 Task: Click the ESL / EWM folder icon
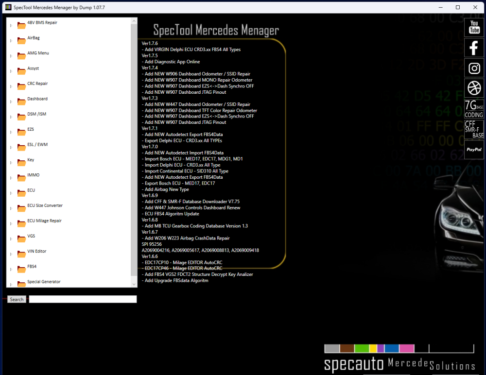click(x=21, y=147)
